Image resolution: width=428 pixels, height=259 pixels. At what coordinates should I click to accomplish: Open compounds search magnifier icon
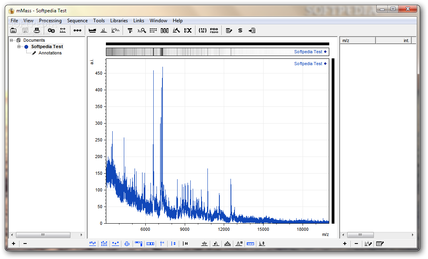pyautogui.click(x=142, y=31)
